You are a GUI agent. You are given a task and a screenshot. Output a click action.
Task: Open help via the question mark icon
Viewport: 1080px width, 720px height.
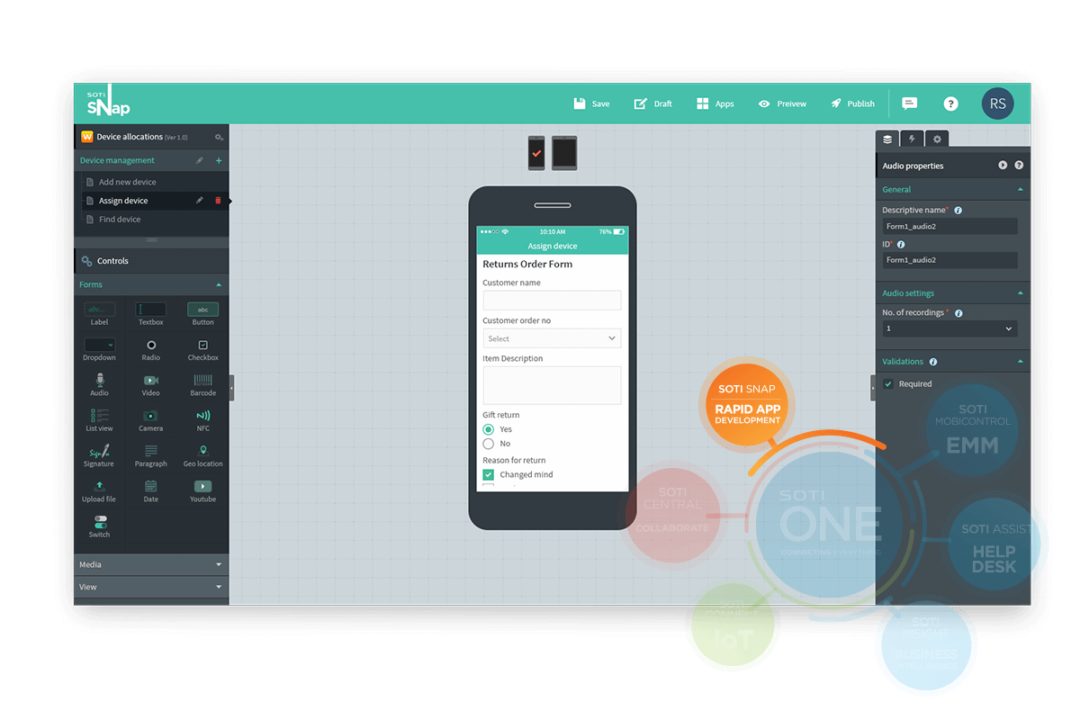(950, 103)
